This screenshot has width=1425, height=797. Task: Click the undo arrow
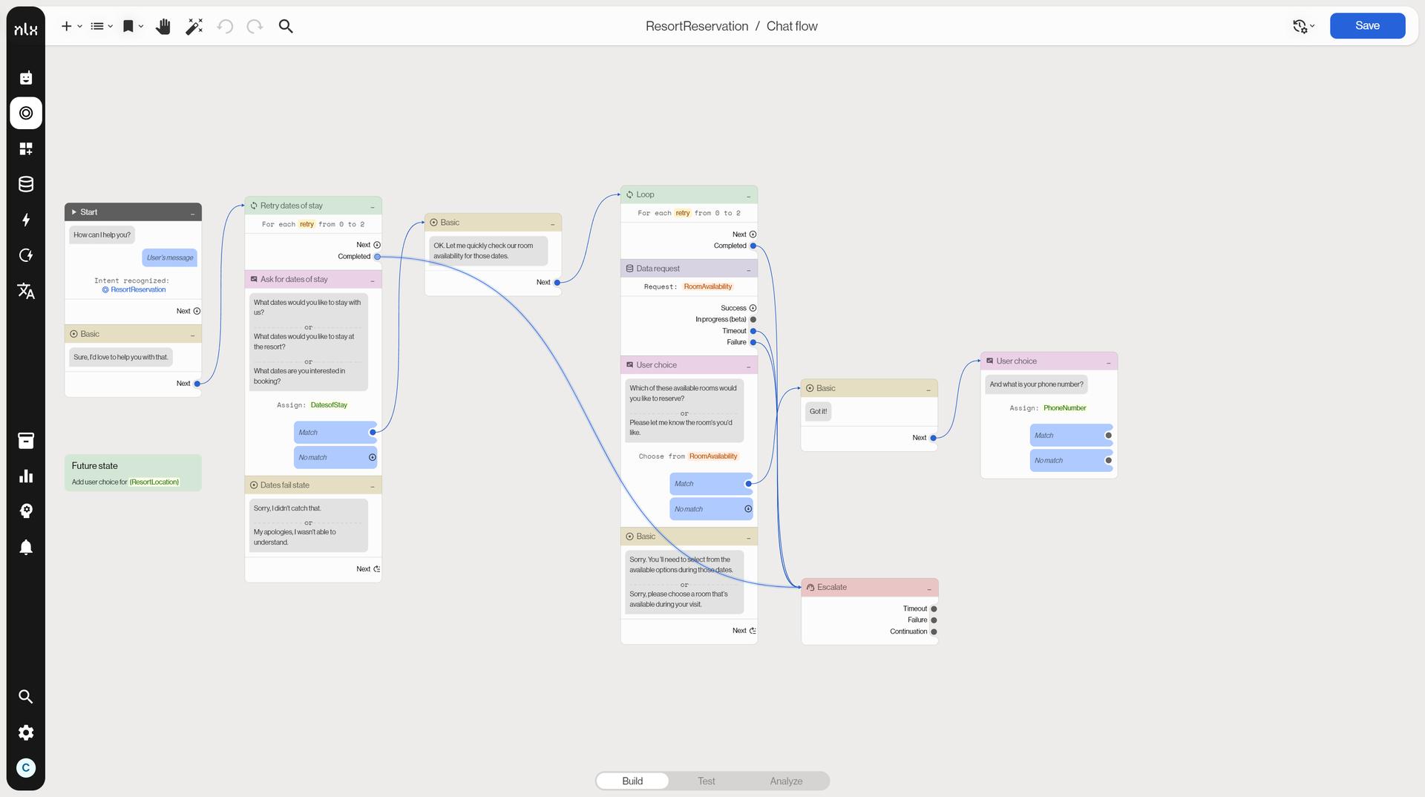[225, 27]
